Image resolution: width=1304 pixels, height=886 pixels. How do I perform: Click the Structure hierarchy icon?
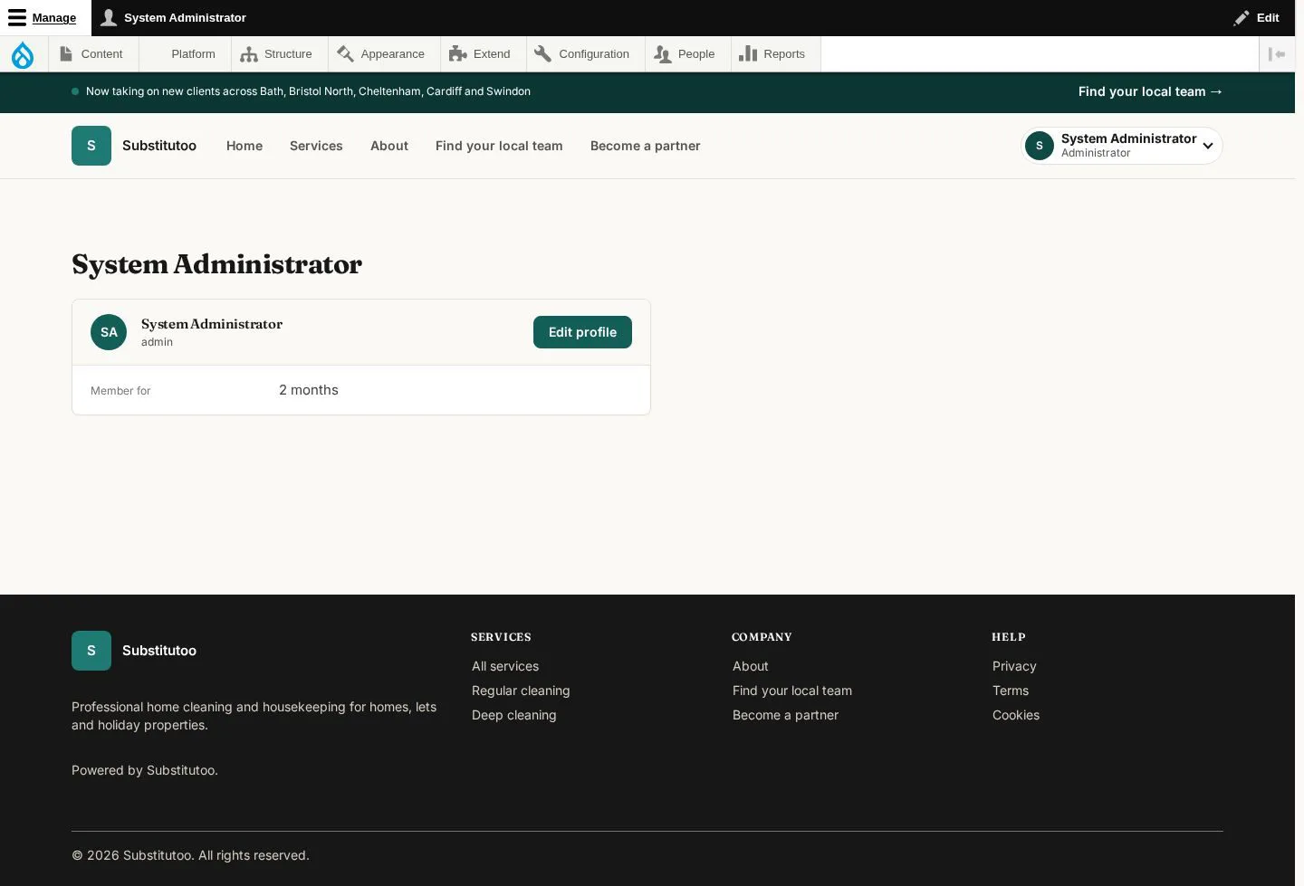point(249,54)
